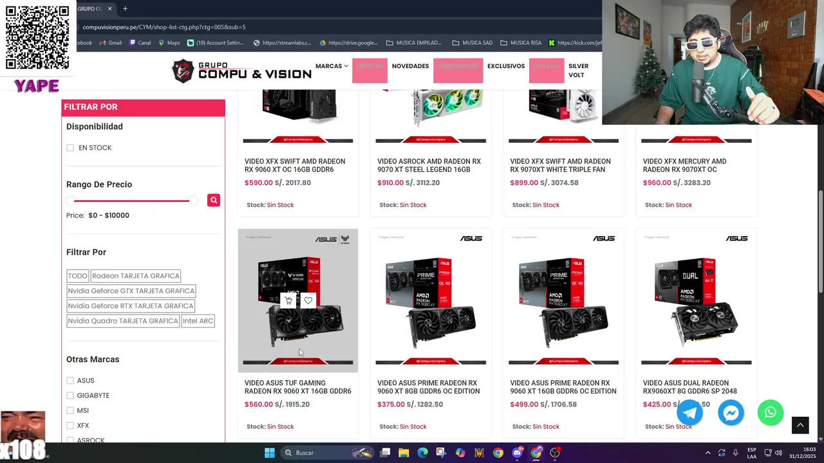Image resolution: width=824 pixels, height=463 pixels.
Task: Open VIDEO ASUS PRIME RX 9060 XT 16GB OC link
Action: 563,387
